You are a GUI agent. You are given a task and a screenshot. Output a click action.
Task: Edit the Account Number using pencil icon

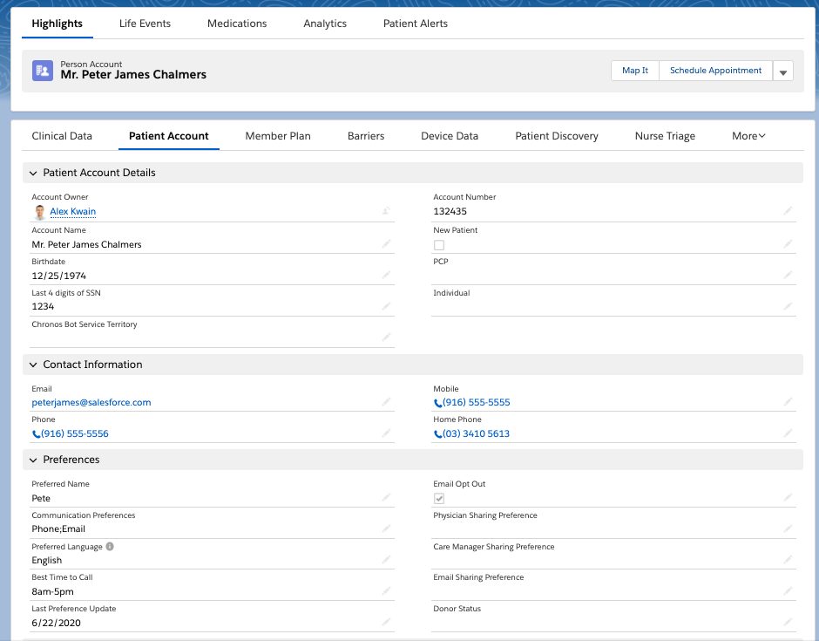pyautogui.click(x=788, y=211)
